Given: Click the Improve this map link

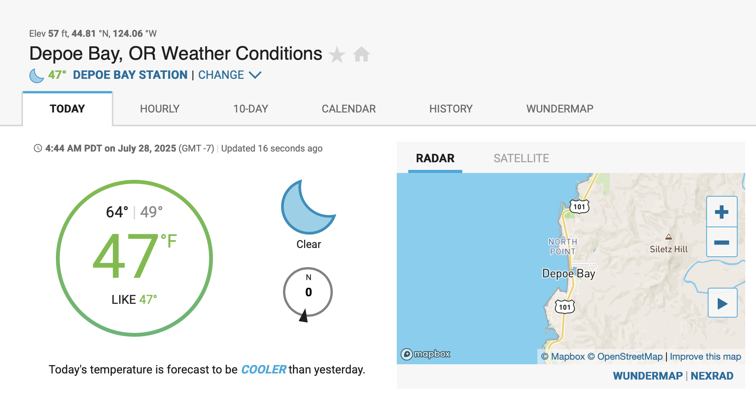Looking at the screenshot, I should (706, 356).
